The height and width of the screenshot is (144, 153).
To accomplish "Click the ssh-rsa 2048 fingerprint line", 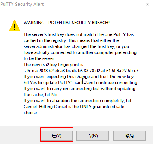I will [81, 70].
